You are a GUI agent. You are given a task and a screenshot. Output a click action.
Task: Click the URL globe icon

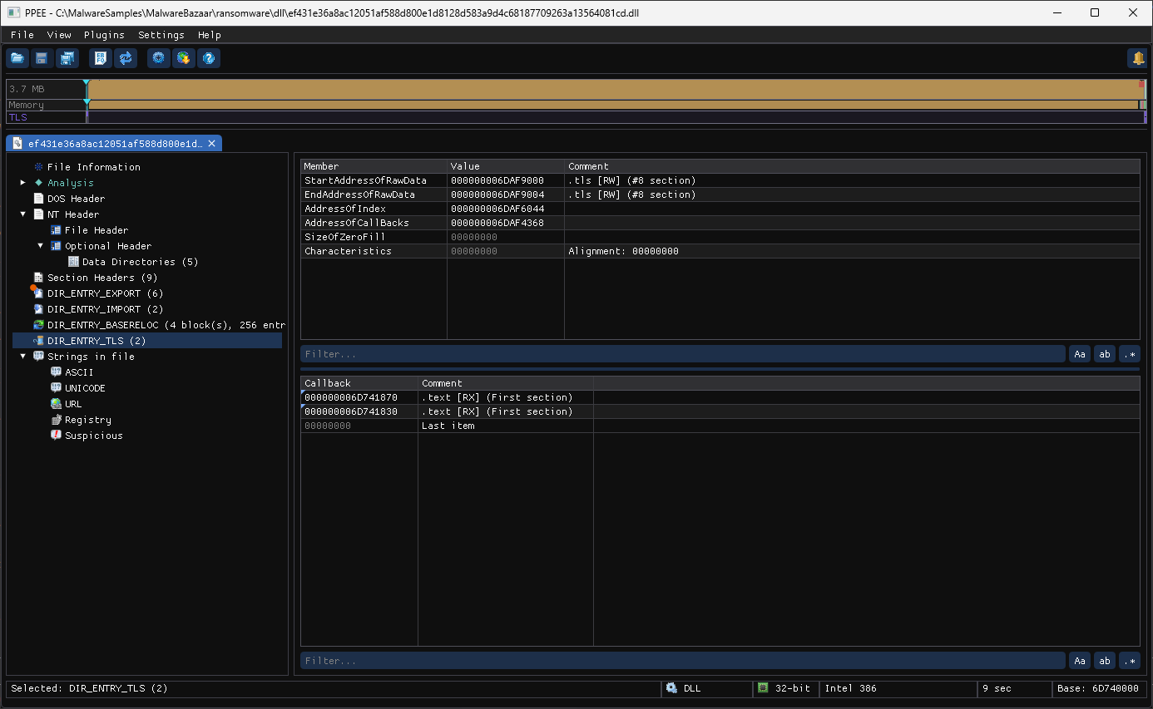56,404
